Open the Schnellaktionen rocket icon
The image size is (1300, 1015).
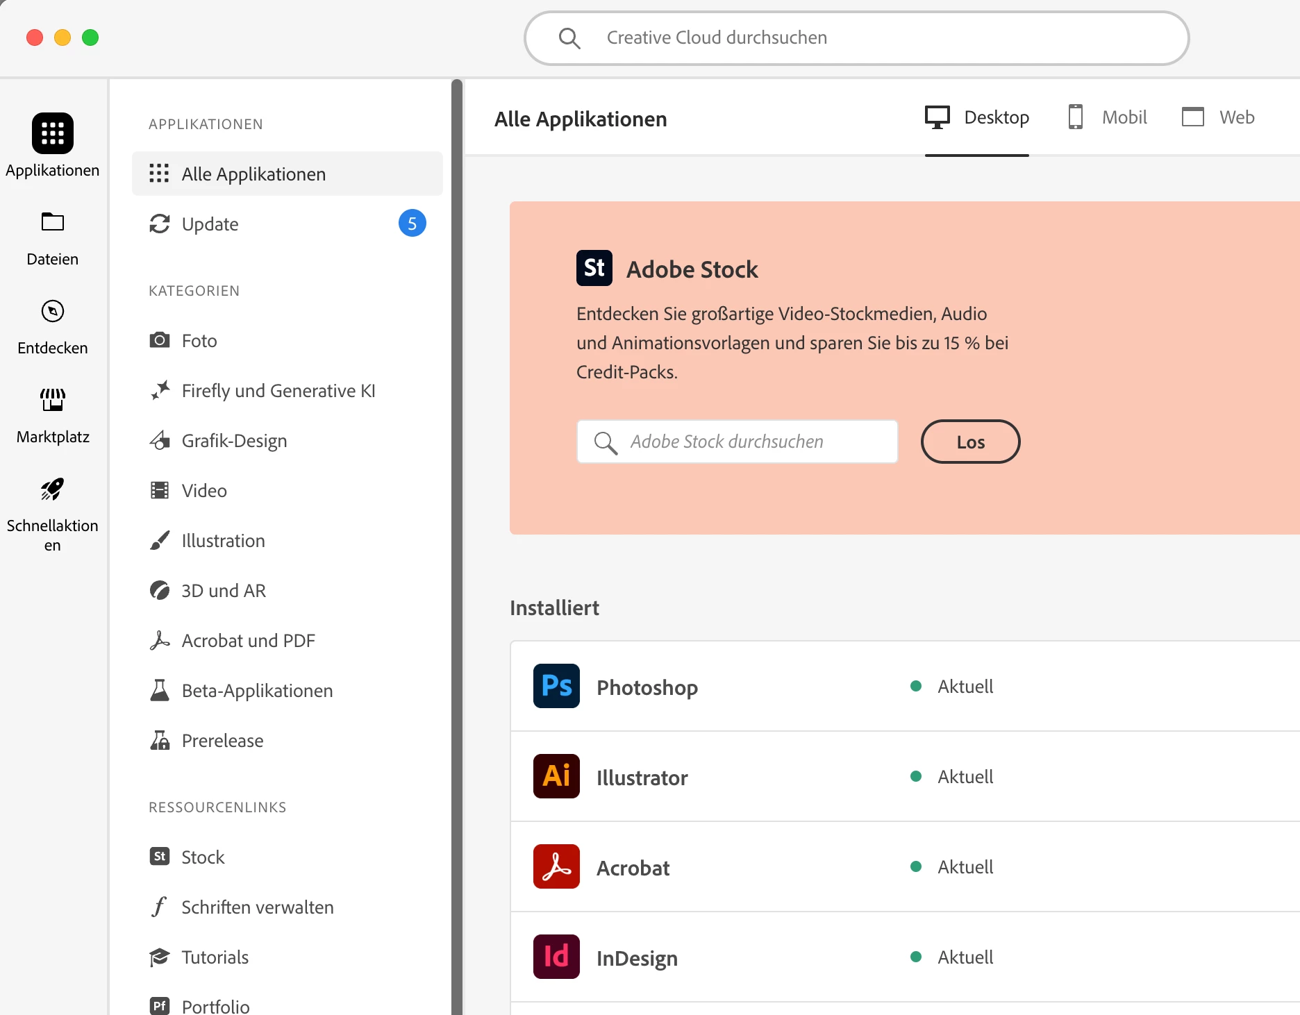(53, 489)
